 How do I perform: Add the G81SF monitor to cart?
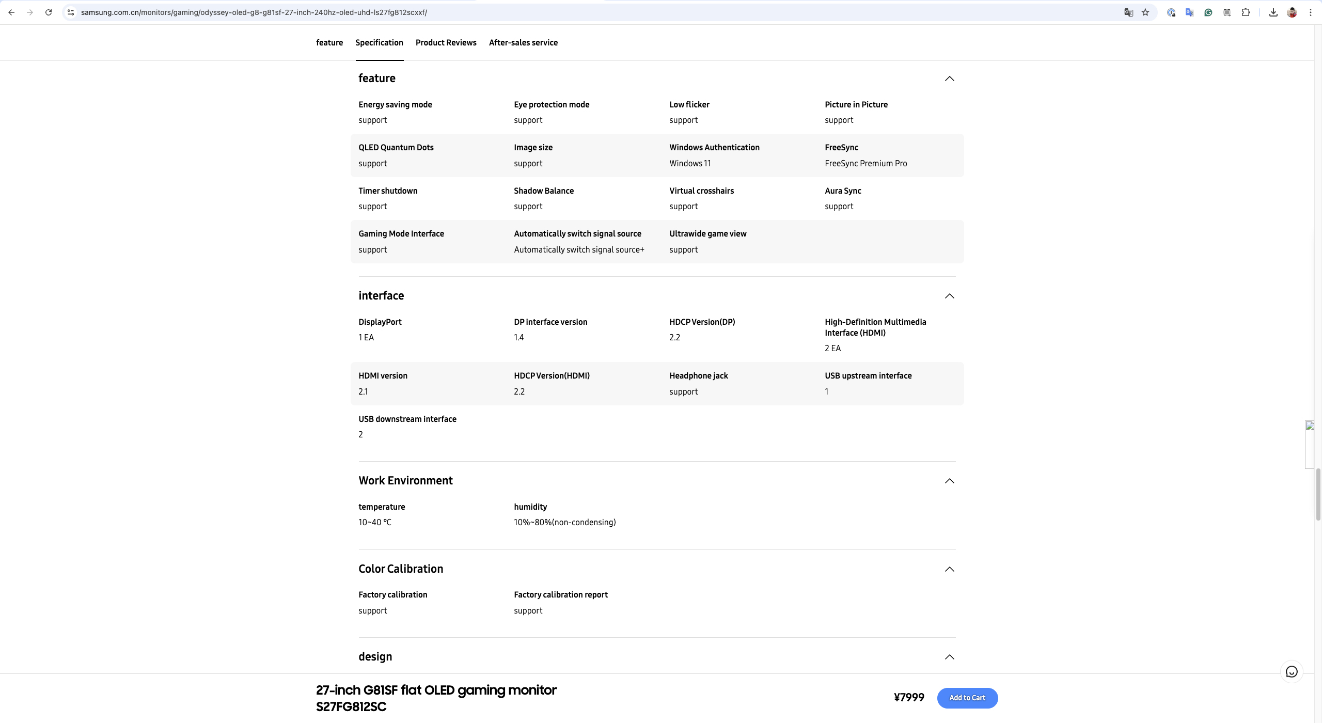(967, 698)
